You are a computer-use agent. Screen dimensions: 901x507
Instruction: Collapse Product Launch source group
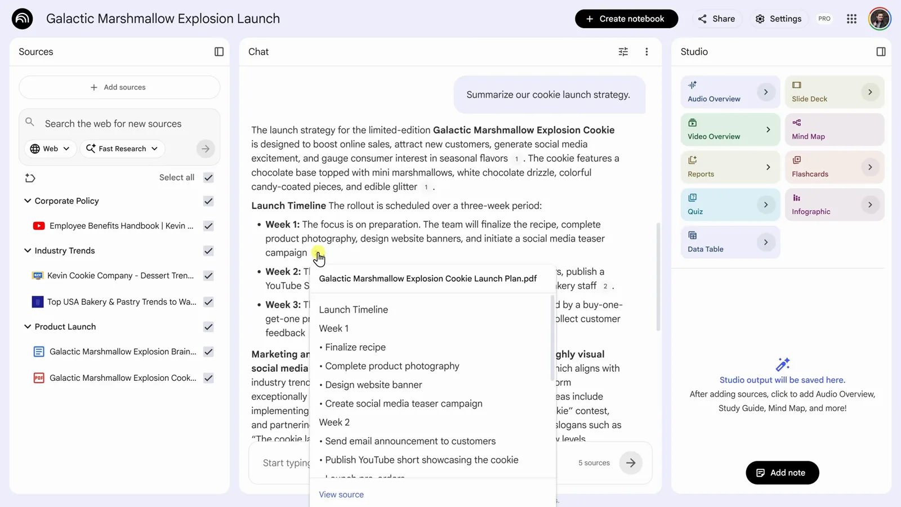(27, 327)
